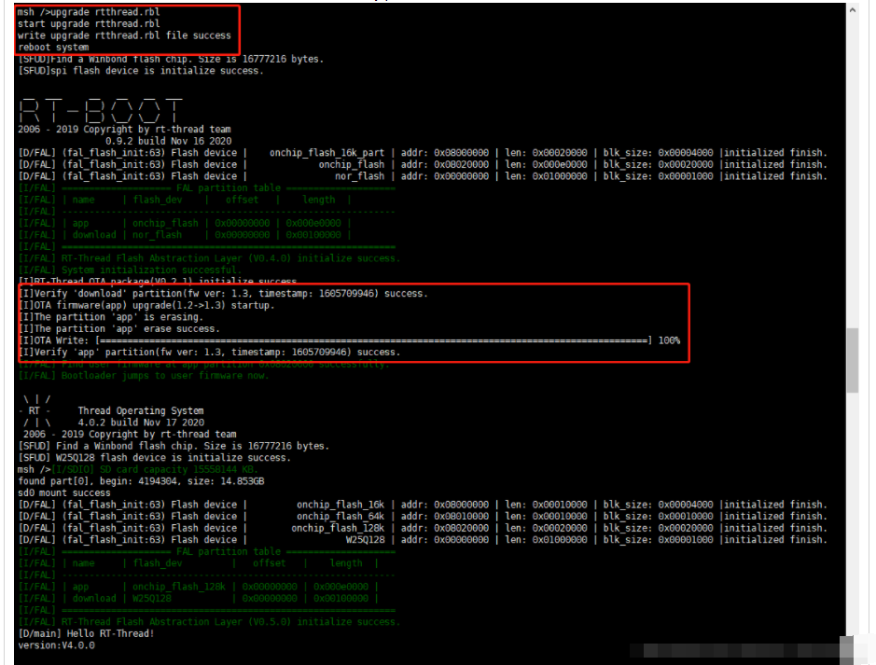Select the 'onchip_flash_128k' flash device init row

pyautogui.click(x=423, y=528)
